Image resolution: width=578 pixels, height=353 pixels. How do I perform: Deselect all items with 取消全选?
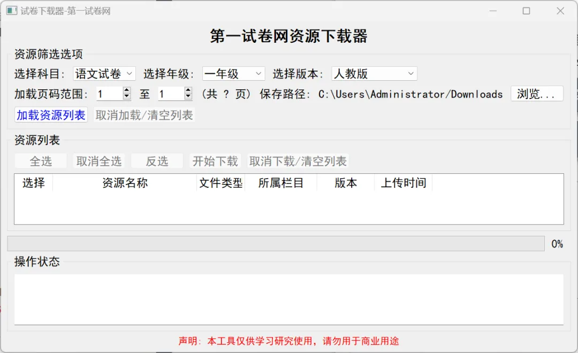point(98,160)
